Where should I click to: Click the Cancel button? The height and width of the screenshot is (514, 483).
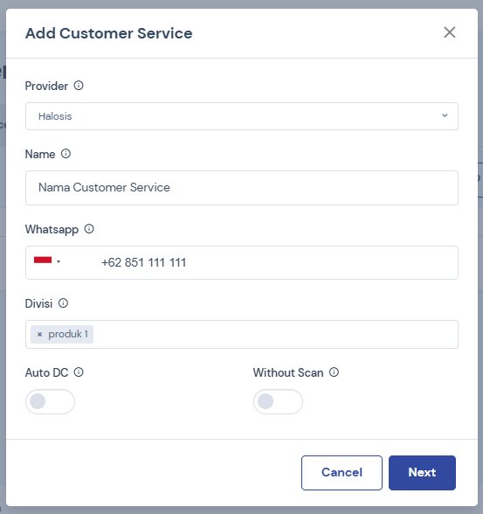[342, 473]
